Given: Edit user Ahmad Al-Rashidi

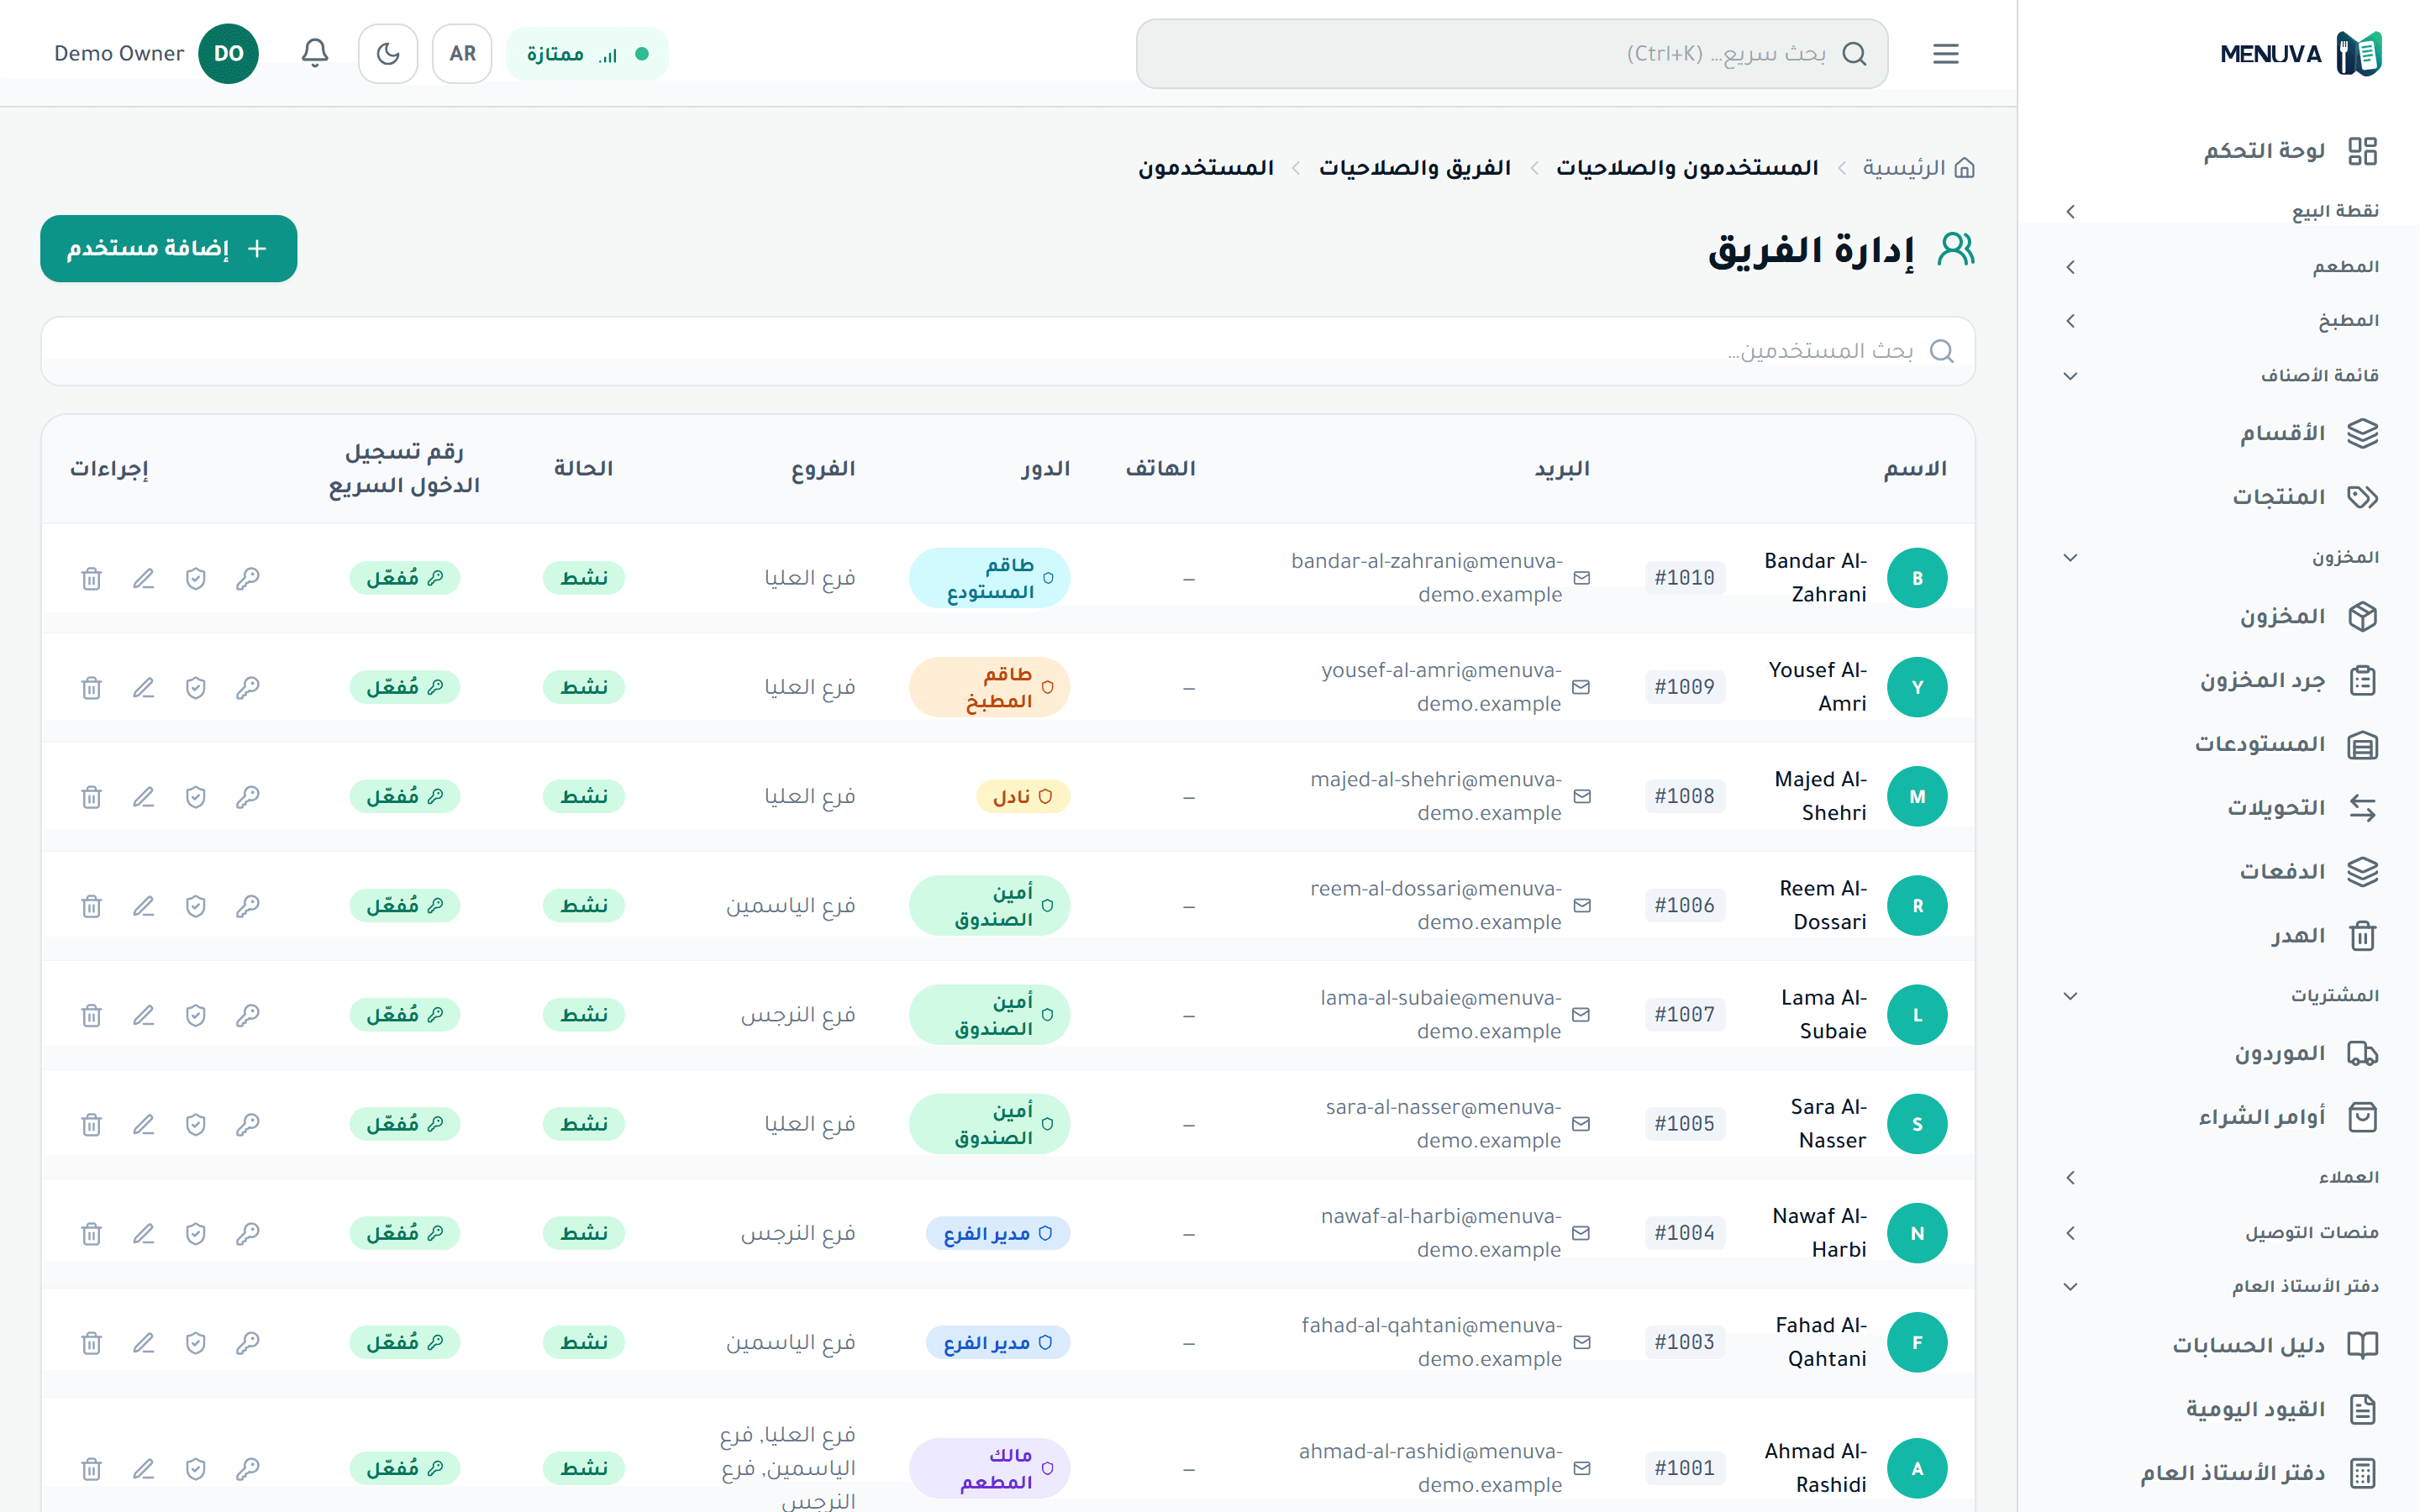Looking at the screenshot, I should pyautogui.click(x=144, y=1468).
